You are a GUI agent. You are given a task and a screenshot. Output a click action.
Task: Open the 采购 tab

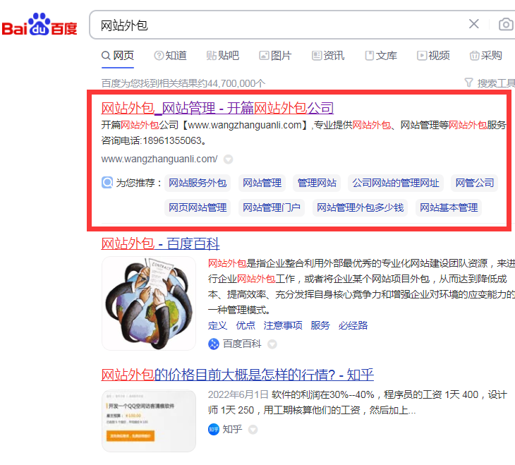click(486, 56)
